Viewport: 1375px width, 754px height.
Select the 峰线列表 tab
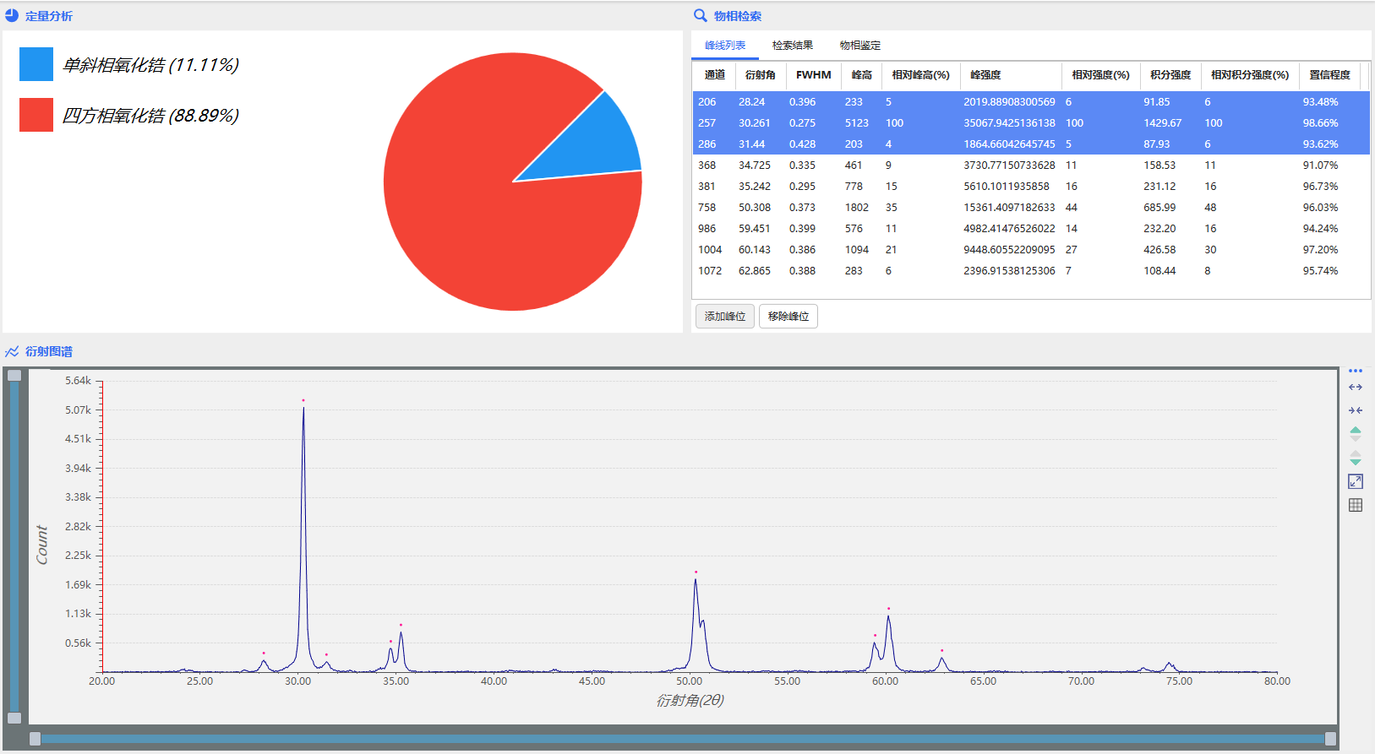pyautogui.click(x=725, y=46)
